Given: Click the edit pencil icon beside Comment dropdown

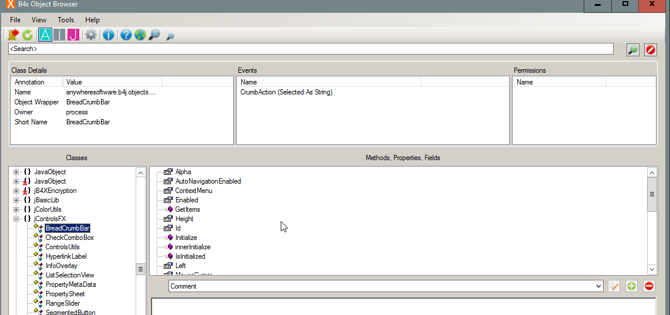Looking at the screenshot, I should click(614, 286).
